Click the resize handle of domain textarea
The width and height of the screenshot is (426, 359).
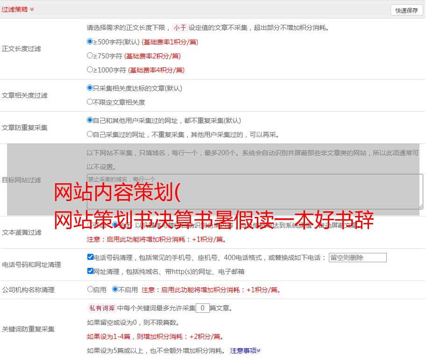pyautogui.click(x=420, y=206)
